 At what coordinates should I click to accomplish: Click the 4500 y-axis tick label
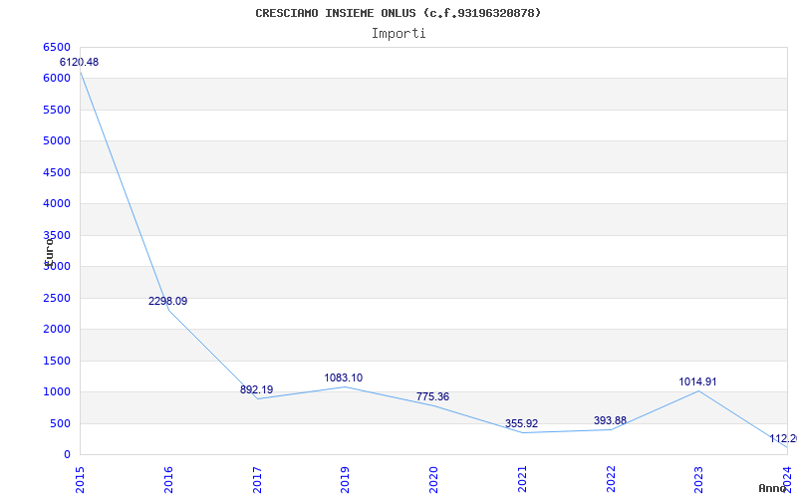tap(57, 172)
